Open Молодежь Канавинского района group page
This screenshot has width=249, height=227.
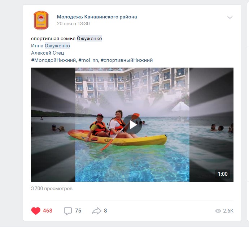point(97,17)
